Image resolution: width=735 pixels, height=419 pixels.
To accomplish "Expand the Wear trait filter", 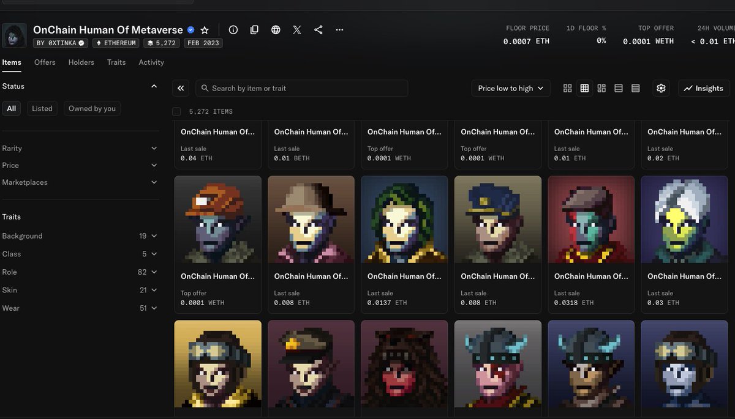I will click(80, 308).
